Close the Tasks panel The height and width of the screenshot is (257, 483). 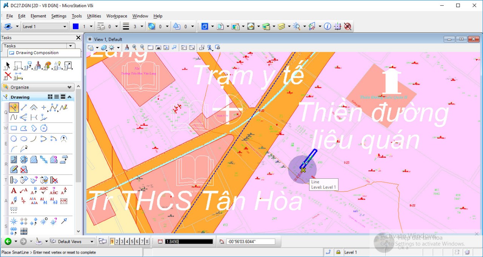coord(78,38)
